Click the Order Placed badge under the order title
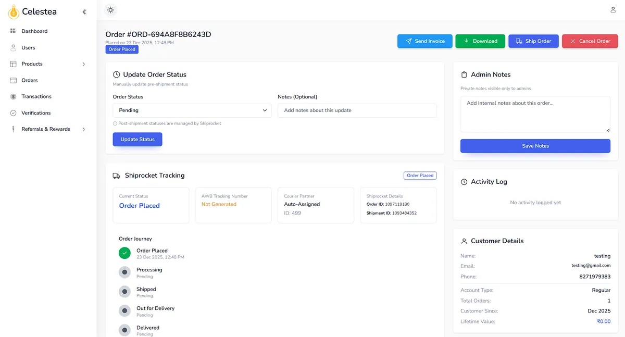Screen dimensions: 625x337 coord(122,49)
